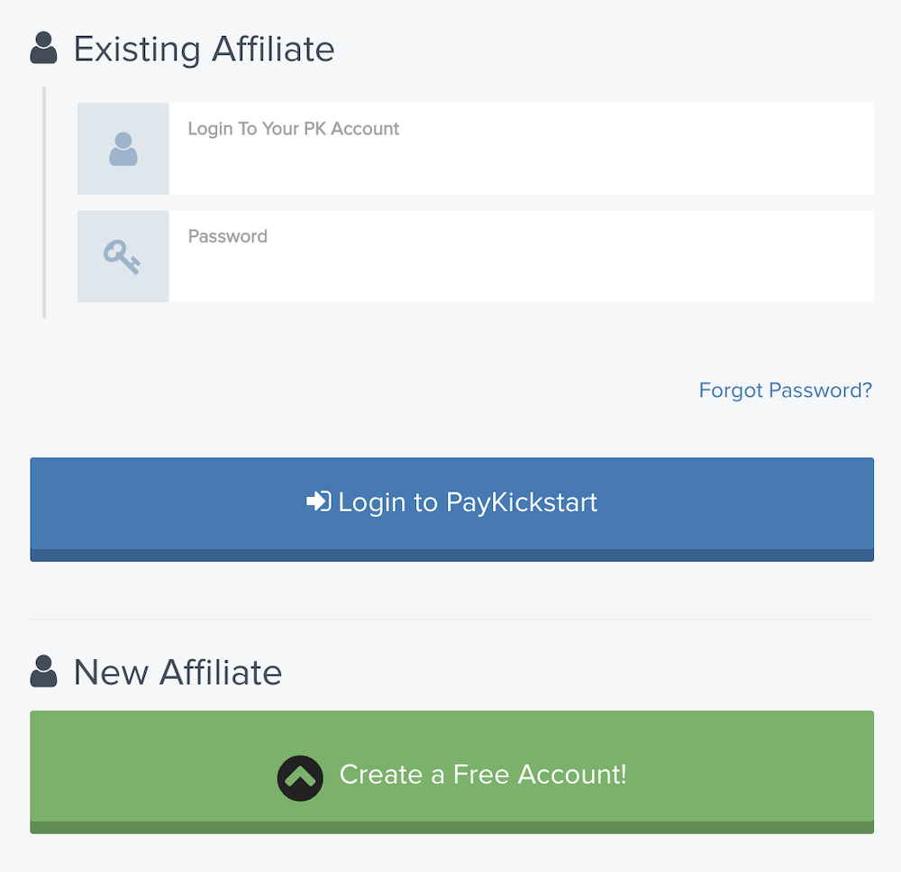This screenshot has width=901, height=872.
Task: Click user silhouette icon beside Existing Affiliate
Action: [x=43, y=48]
